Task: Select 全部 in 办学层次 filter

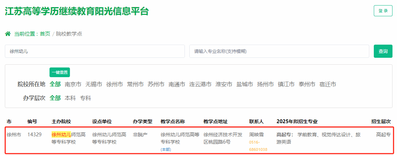Action: (55, 98)
